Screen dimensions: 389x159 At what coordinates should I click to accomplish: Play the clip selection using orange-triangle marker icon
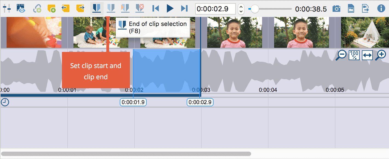click(x=125, y=8)
